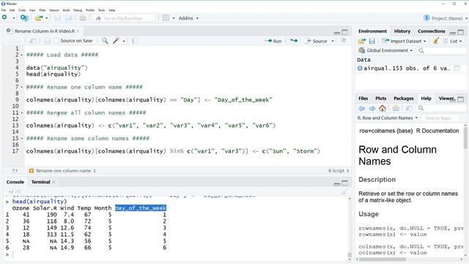Click the workspace panes grid icon
This screenshot has height=264, width=469.
pos(166,18)
